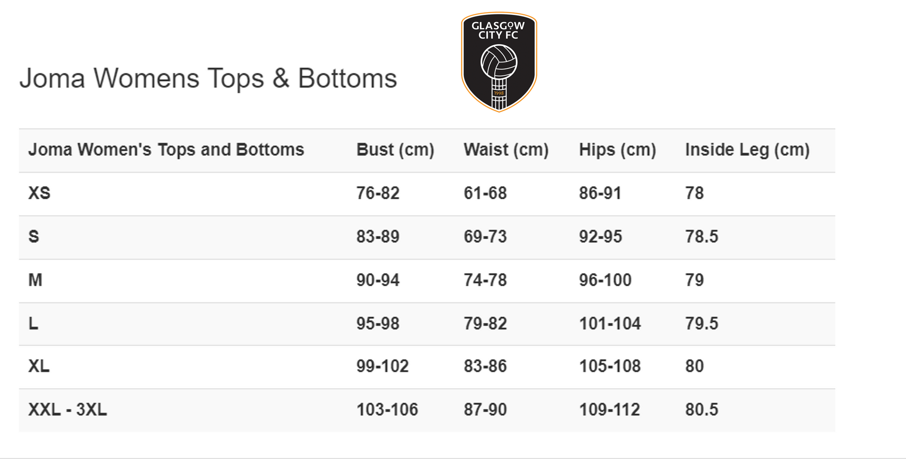
Task: Click the Inside Leg (cm) column header
Action: 747,150
